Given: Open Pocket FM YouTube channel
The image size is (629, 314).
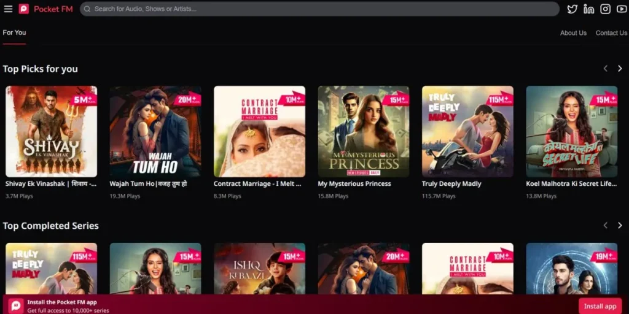Looking at the screenshot, I should pyautogui.click(x=622, y=9).
